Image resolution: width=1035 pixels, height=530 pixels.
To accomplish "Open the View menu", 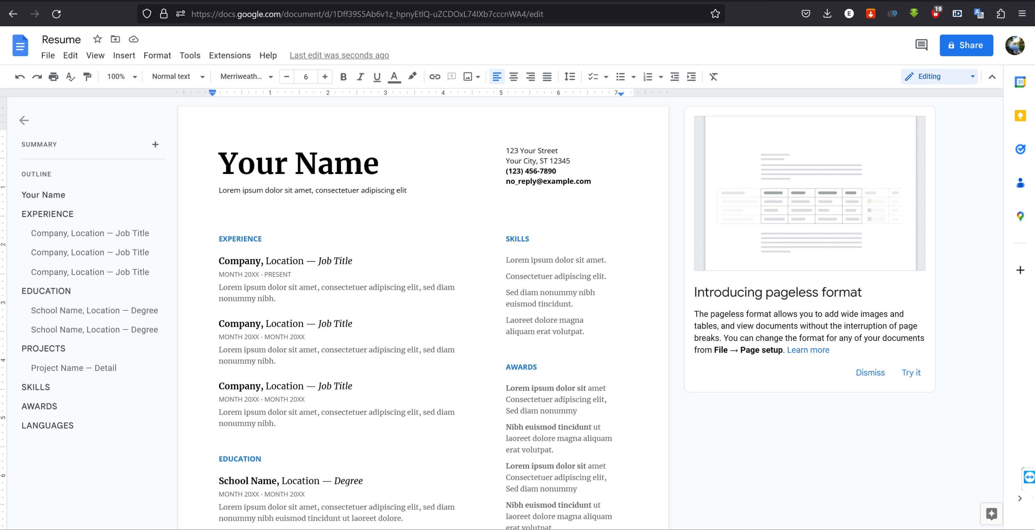I will (x=95, y=55).
